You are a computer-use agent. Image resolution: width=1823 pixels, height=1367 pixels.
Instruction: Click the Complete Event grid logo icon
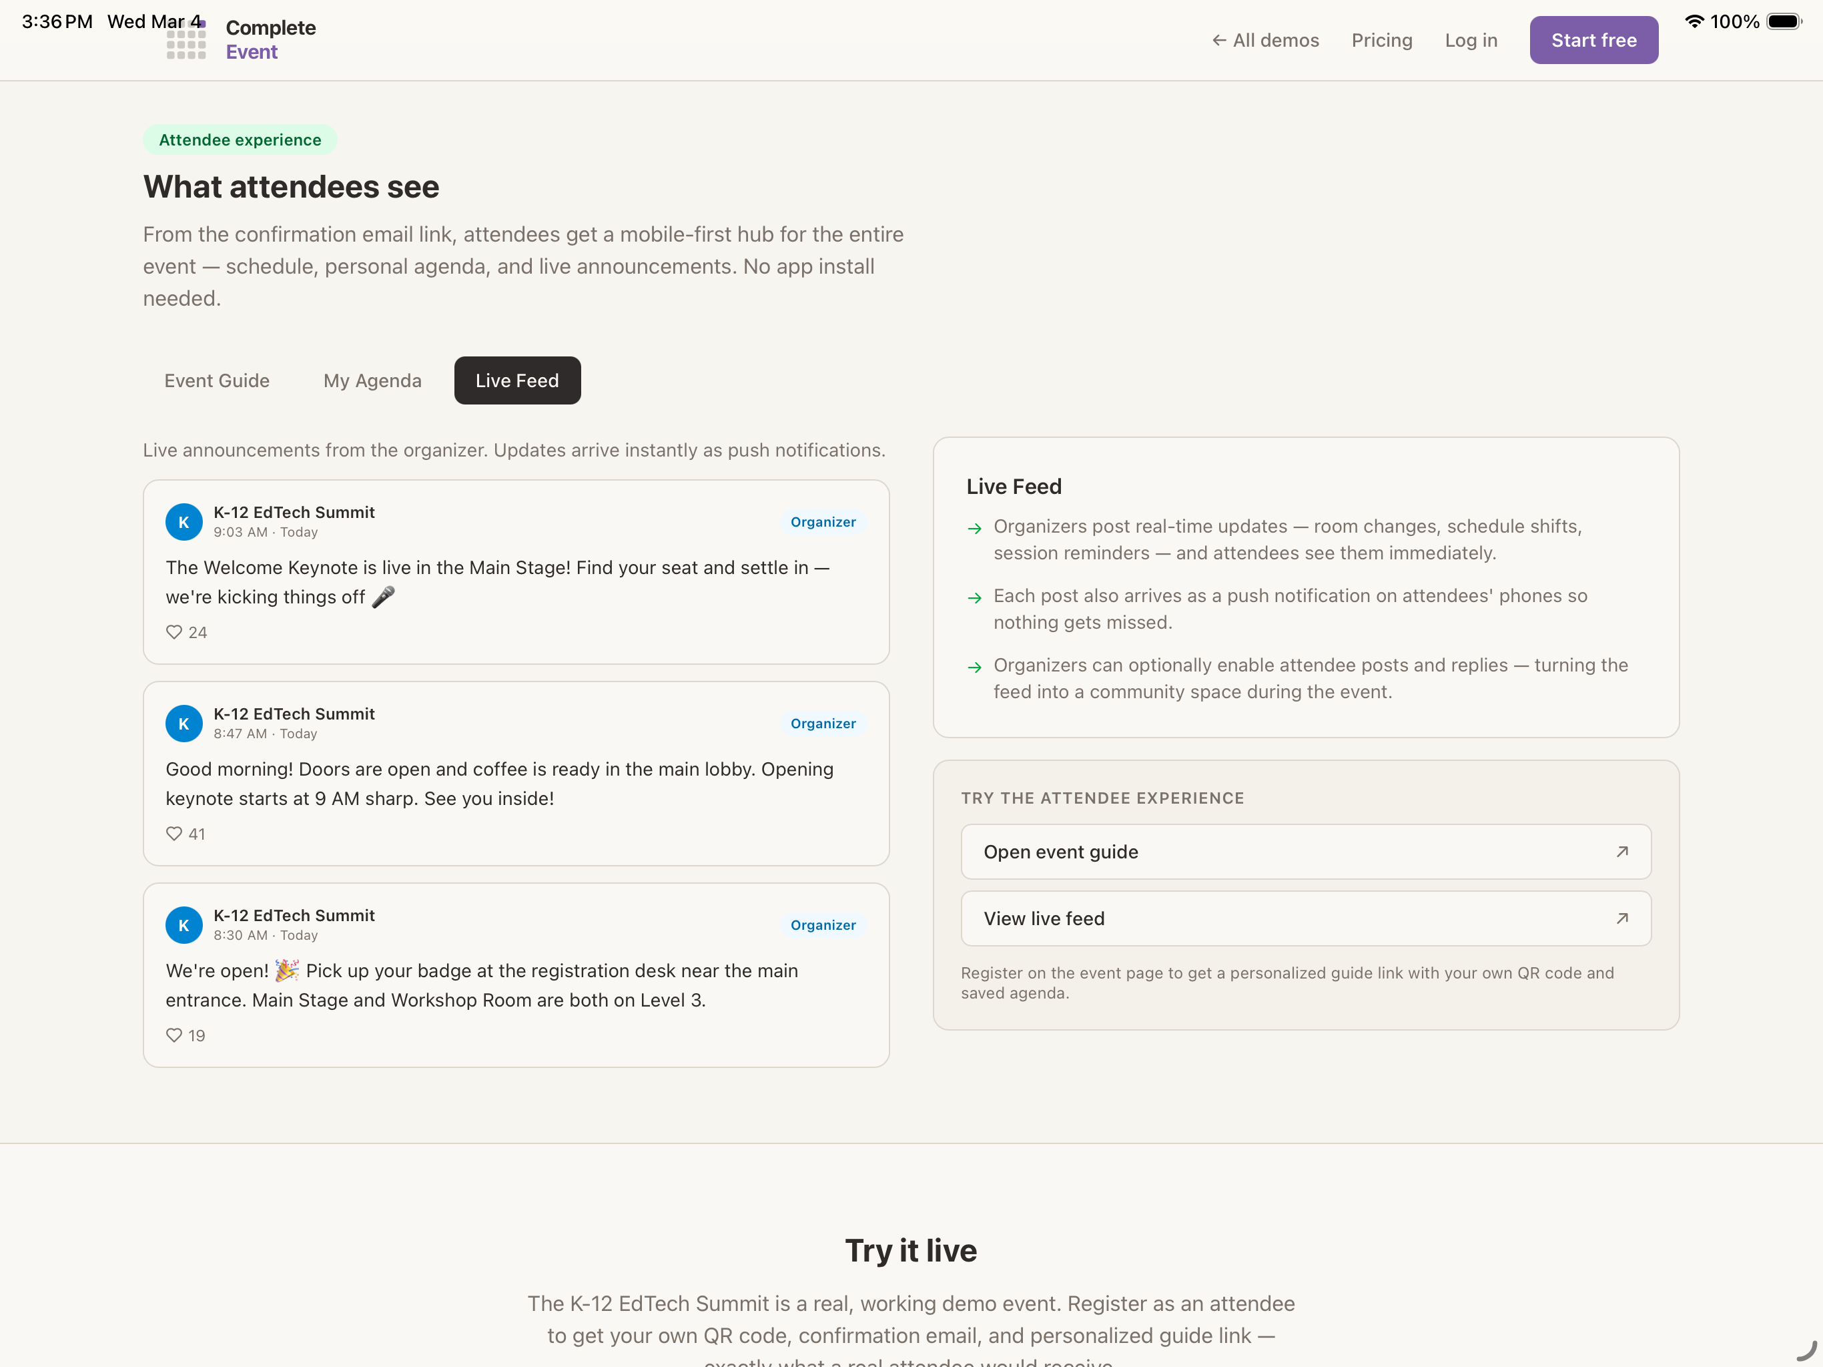[x=186, y=41]
